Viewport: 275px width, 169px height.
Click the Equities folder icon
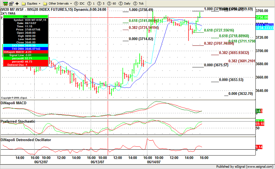pos(24,3)
